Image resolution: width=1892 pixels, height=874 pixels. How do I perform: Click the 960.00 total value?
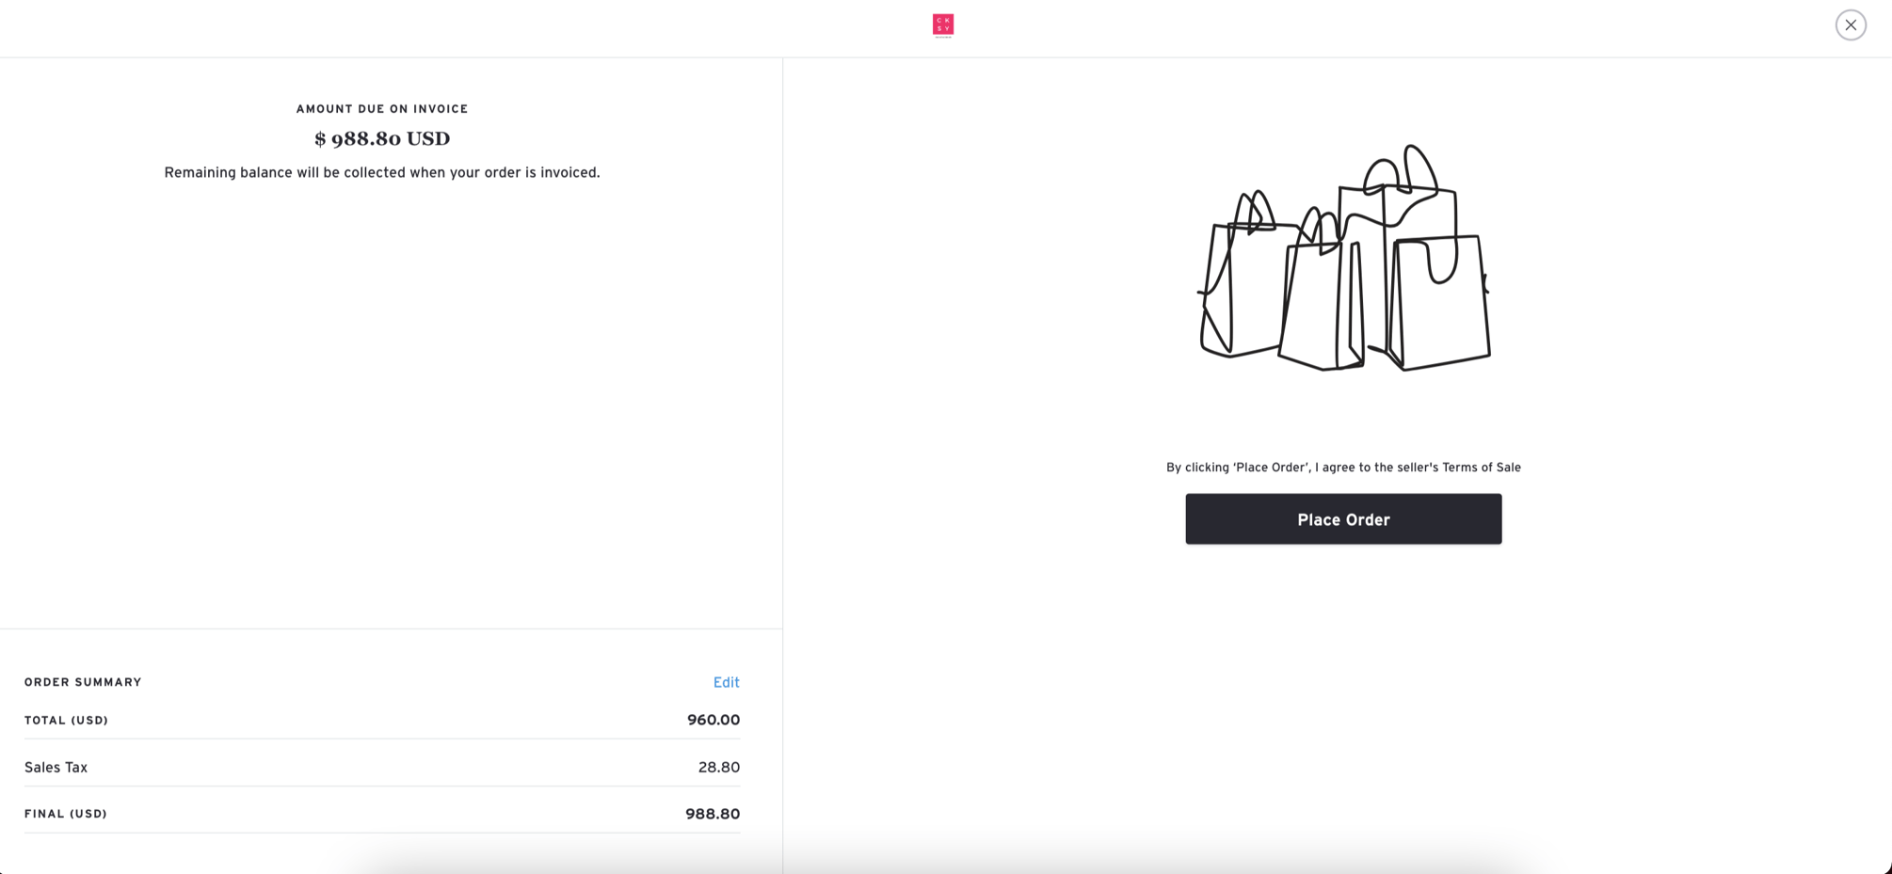[714, 721]
